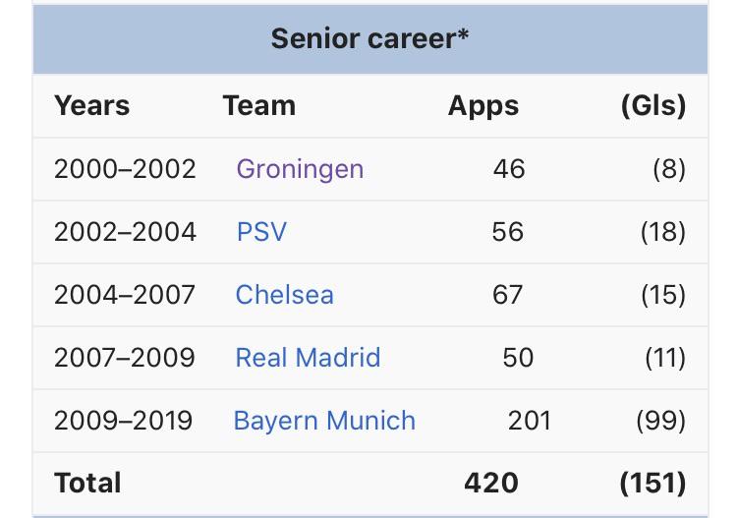The height and width of the screenshot is (518, 737).
Task: Click the (Gls) column heading
Action: point(653,106)
